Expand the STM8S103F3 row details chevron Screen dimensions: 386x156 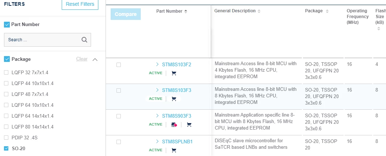(x=157, y=90)
